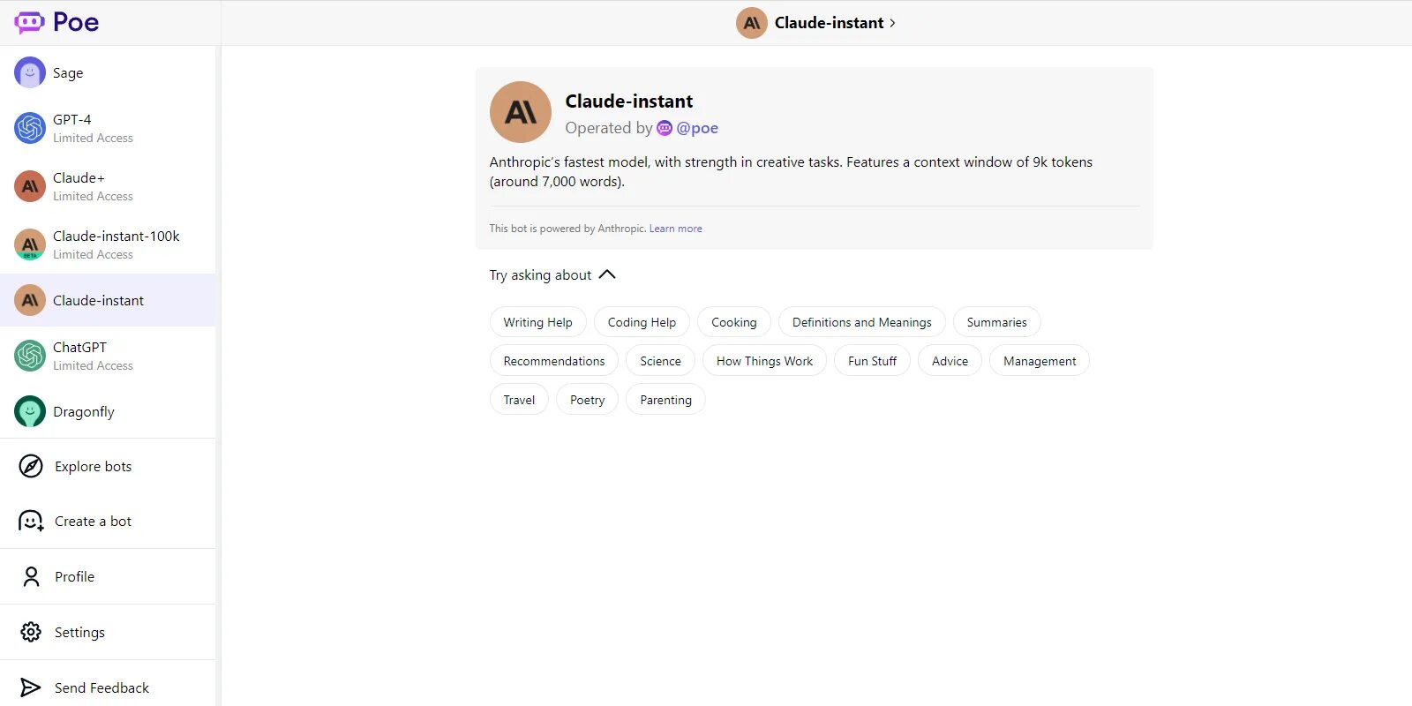Select the Coding Help suggestion
Screen dimensions: 1412x706
[x=642, y=322]
